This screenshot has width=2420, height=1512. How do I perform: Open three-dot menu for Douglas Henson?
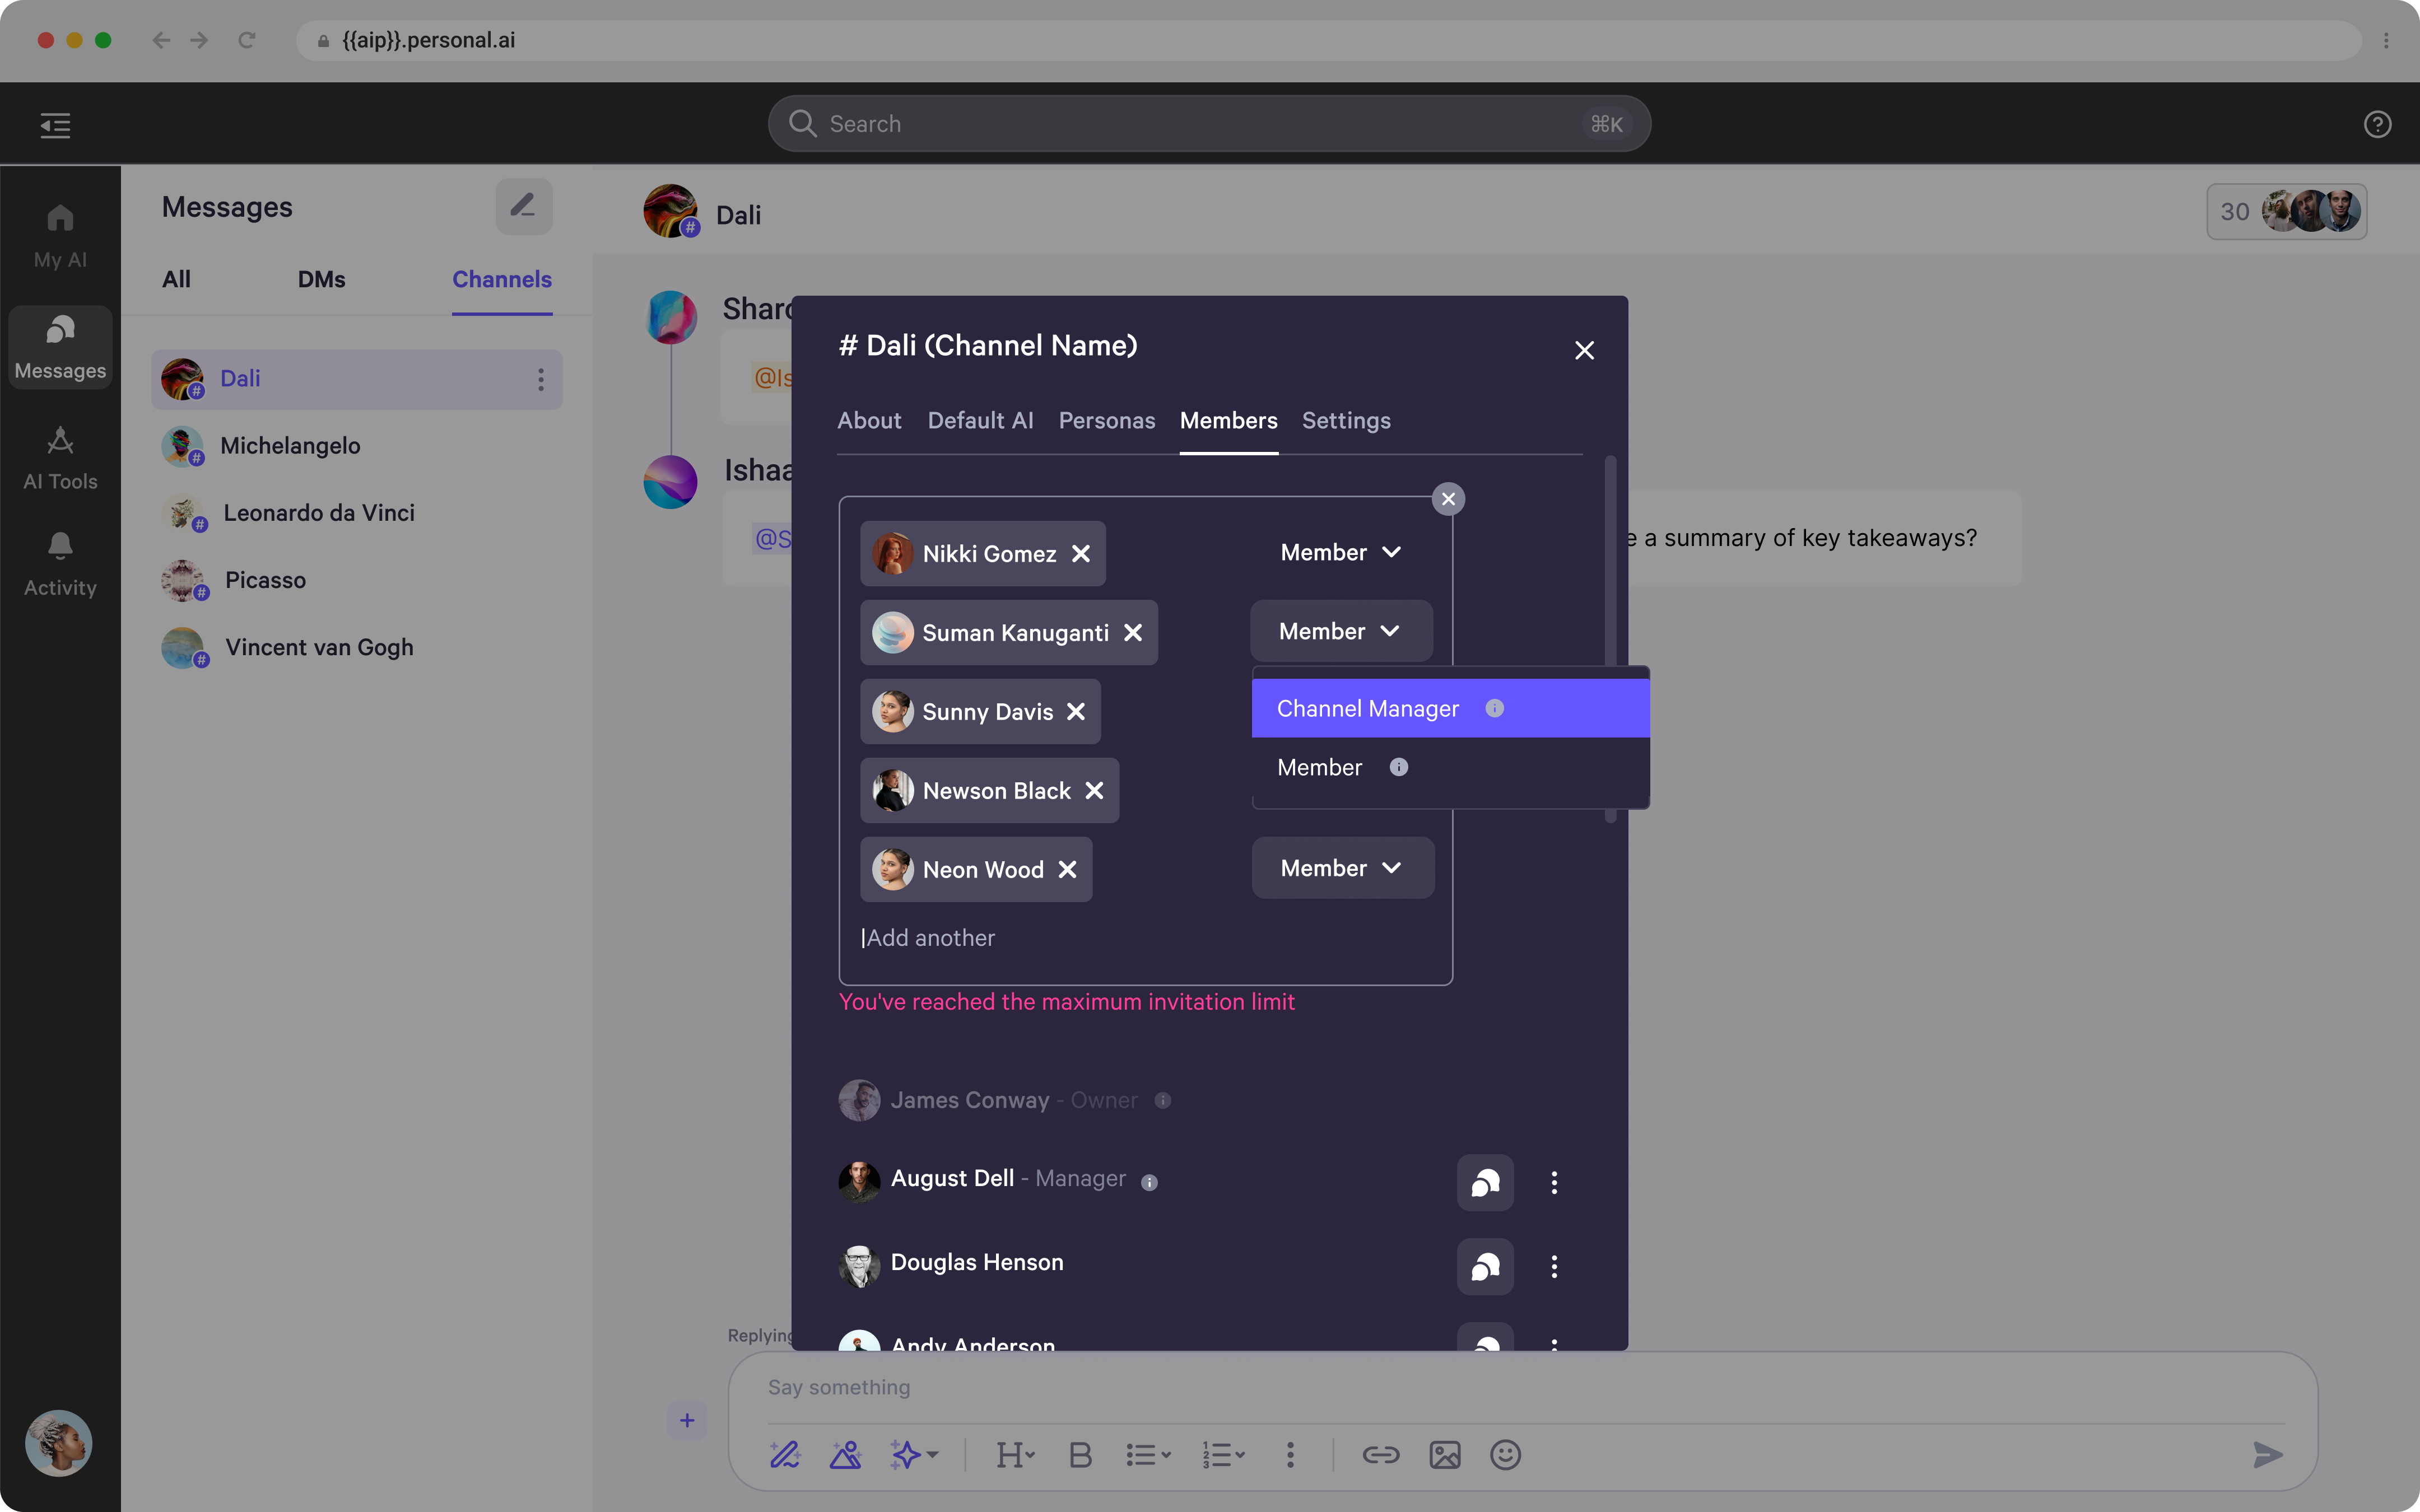tap(1553, 1267)
